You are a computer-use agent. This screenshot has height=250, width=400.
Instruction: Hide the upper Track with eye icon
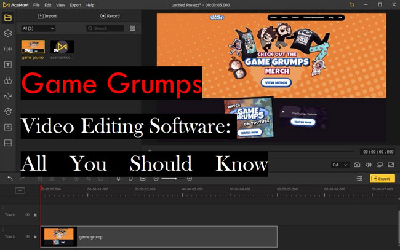(28, 215)
